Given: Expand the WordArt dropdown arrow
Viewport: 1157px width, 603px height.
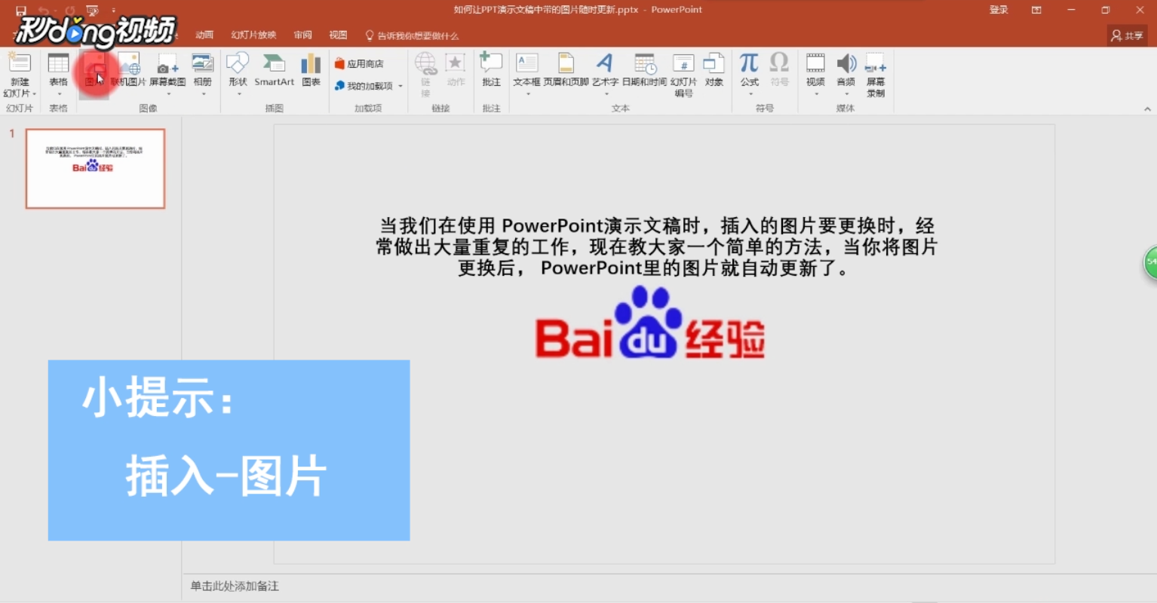Looking at the screenshot, I should (605, 93).
